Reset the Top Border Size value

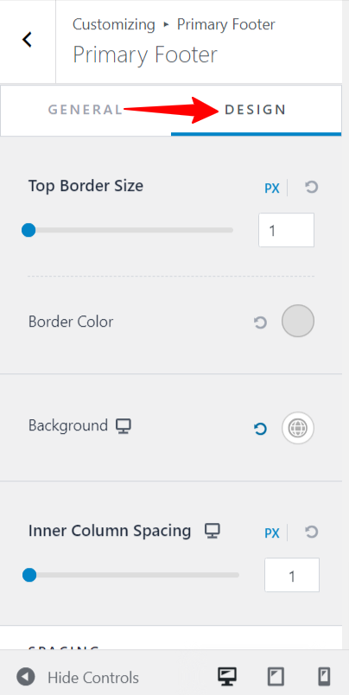312,188
